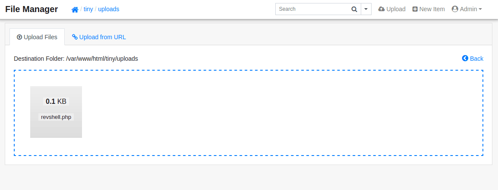498x190 pixels.
Task: Click the arrow icon on Upload Files tab
Action: tap(19, 37)
